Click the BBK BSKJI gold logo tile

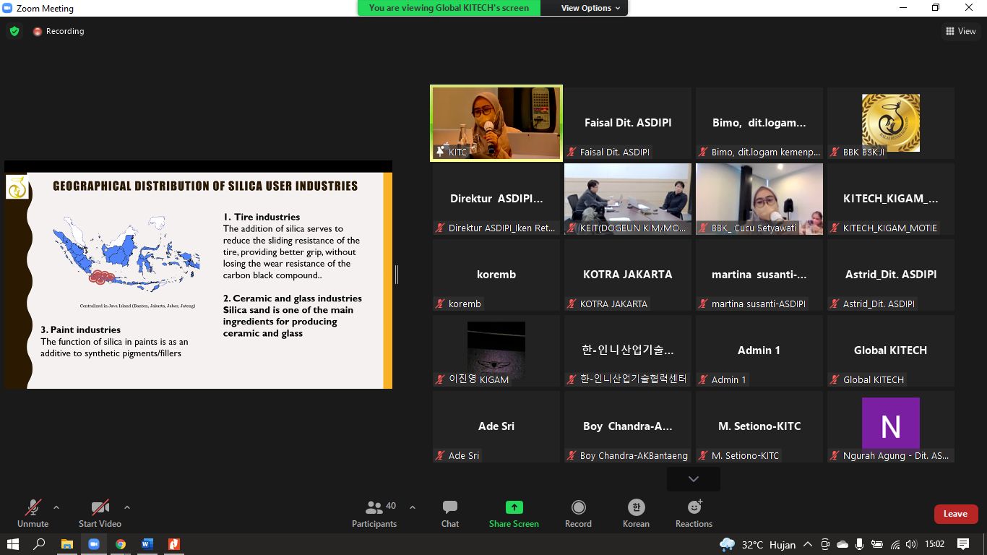891,123
